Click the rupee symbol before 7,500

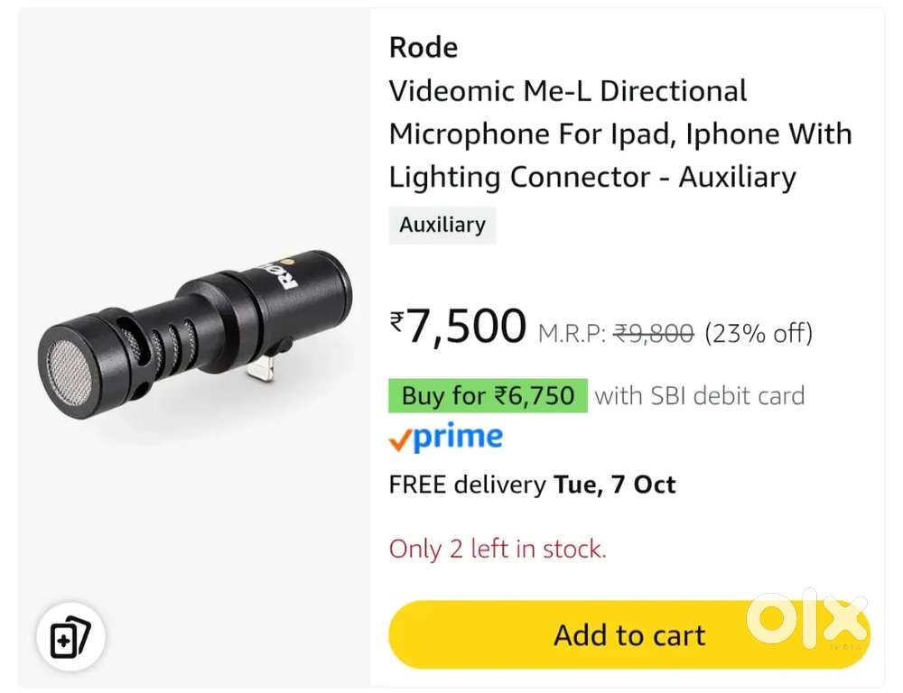tap(397, 321)
